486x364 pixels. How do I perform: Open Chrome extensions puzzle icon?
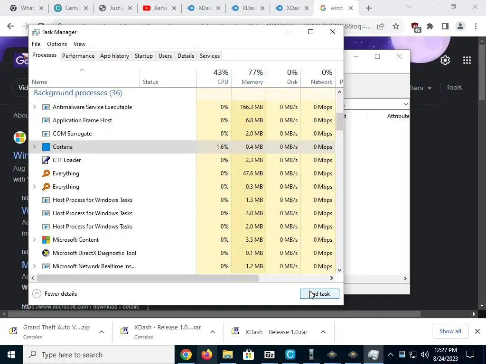coord(430,27)
